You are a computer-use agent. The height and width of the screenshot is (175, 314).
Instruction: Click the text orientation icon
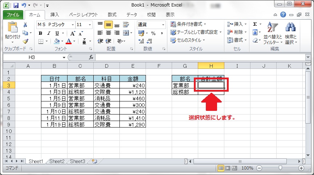[x=120, y=41]
